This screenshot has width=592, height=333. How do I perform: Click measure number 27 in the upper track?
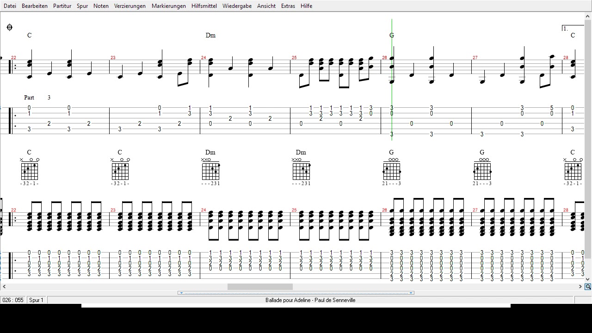[x=475, y=58]
